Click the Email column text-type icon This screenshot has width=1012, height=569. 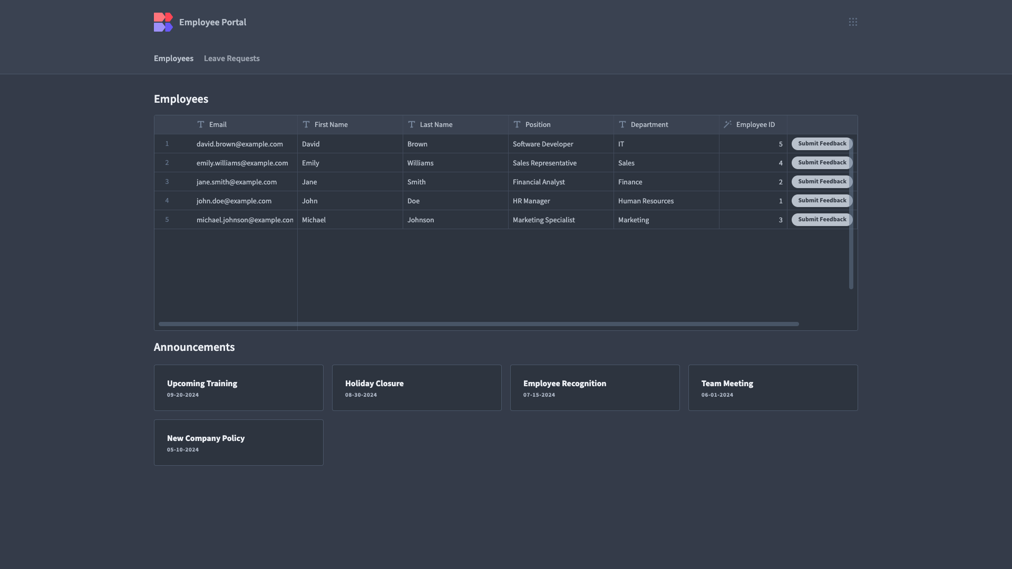(x=201, y=125)
